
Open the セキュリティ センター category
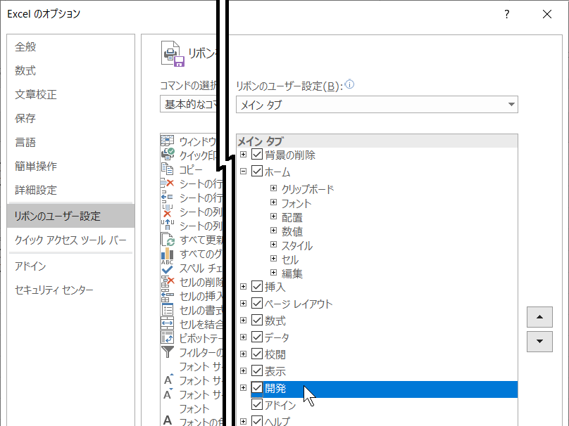coord(70,290)
